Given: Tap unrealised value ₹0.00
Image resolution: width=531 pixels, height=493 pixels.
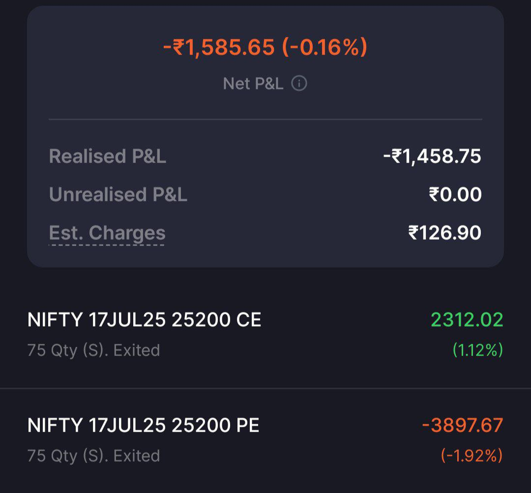Looking at the screenshot, I should pyautogui.click(x=455, y=194).
